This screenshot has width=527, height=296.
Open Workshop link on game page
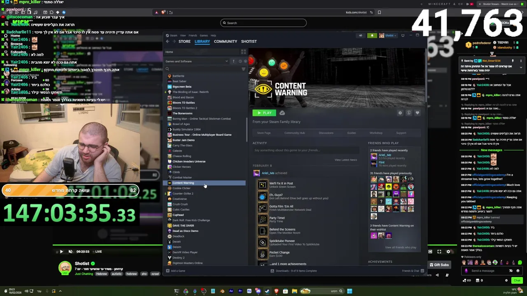376,133
